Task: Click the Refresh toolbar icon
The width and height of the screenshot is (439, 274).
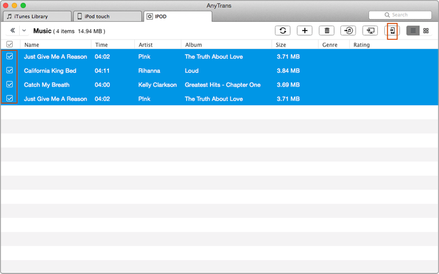Action: point(282,31)
